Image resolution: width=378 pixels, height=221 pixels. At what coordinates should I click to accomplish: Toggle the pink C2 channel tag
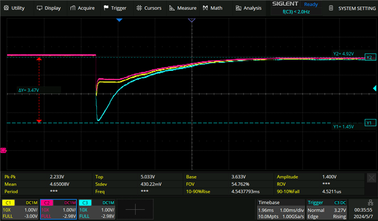47,203
